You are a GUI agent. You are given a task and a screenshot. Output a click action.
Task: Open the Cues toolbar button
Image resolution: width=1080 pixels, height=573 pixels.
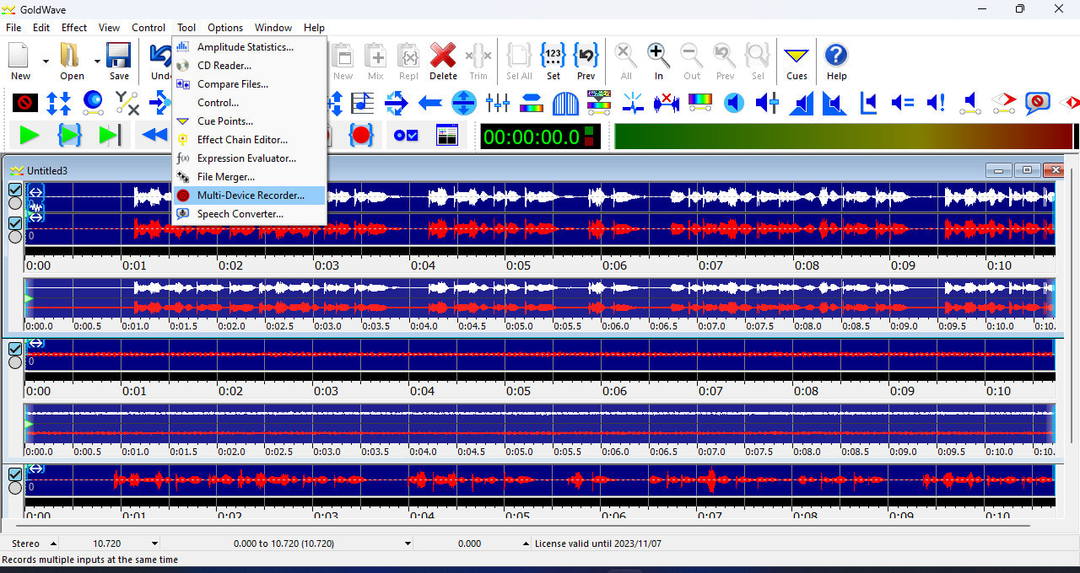[796, 62]
